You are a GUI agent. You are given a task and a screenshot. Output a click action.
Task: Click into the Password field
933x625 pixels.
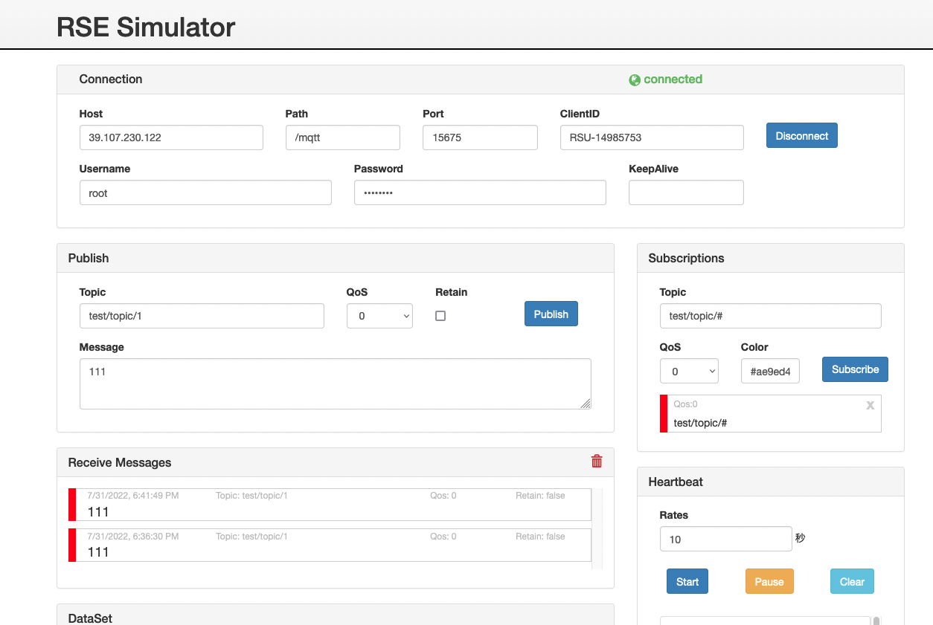pyautogui.click(x=479, y=192)
